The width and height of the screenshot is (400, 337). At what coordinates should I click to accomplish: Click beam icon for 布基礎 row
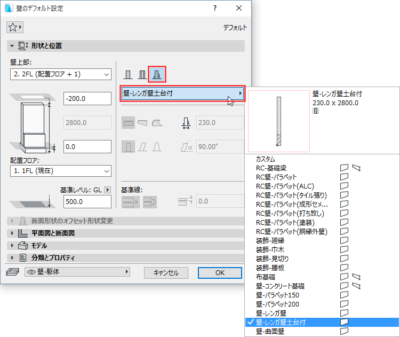click(x=356, y=277)
